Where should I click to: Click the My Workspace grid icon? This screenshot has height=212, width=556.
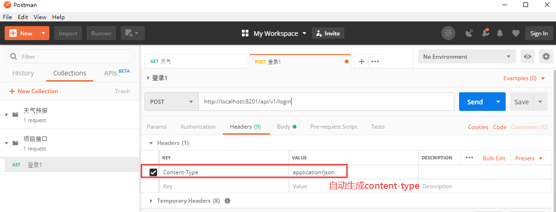[x=245, y=34]
